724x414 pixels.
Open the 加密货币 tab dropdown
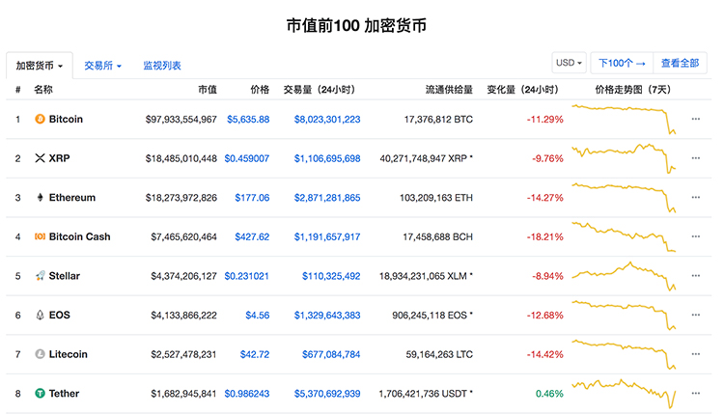pyautogui.click(x=40, y=66)
